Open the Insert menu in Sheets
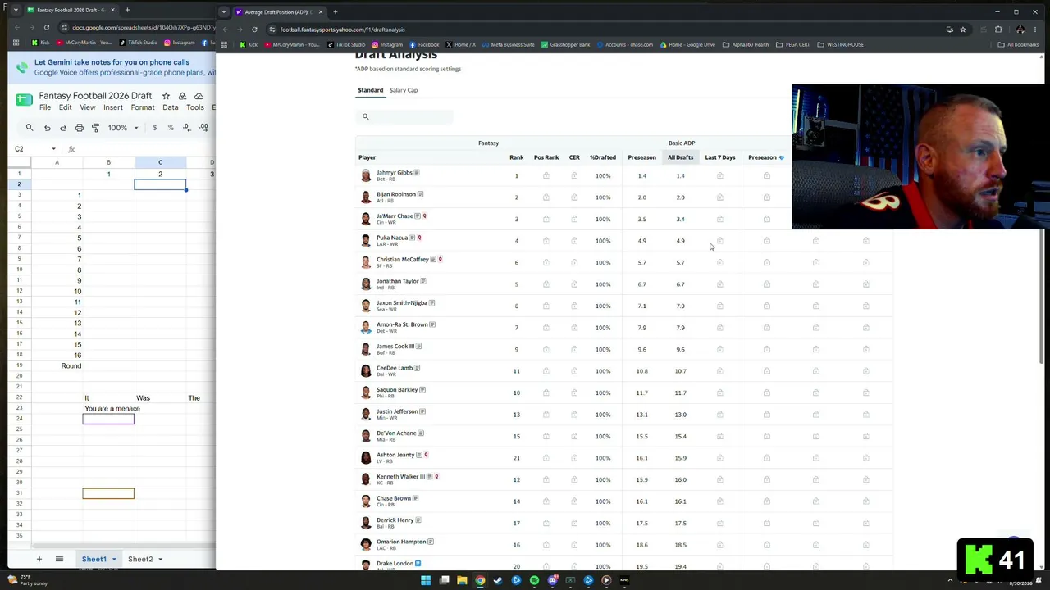This screenshot has width=1050, height=590. tap(113, 107)
